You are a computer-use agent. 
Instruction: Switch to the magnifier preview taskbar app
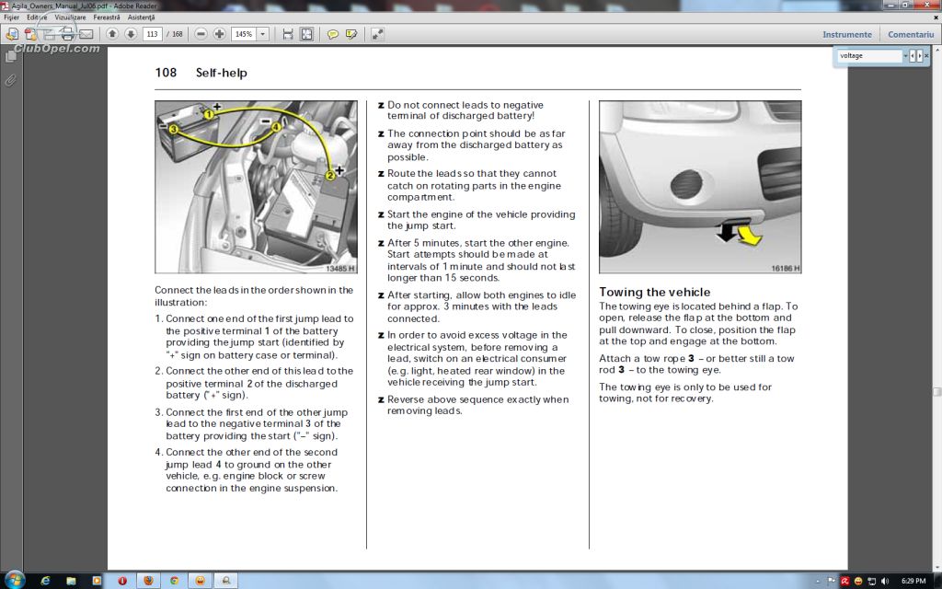click(226, 581)
